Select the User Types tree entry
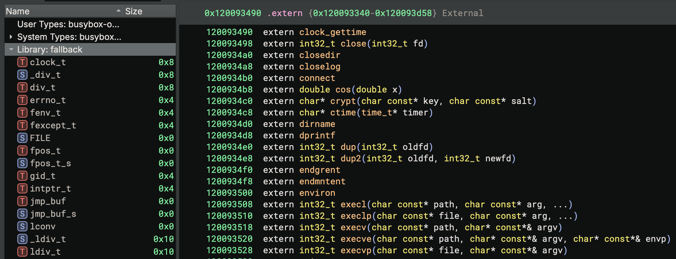Screen dimensions: 676x259 point(68,24)
